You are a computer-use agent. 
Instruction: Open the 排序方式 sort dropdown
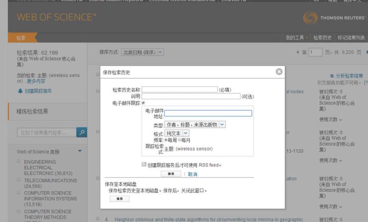coord(143,52)
